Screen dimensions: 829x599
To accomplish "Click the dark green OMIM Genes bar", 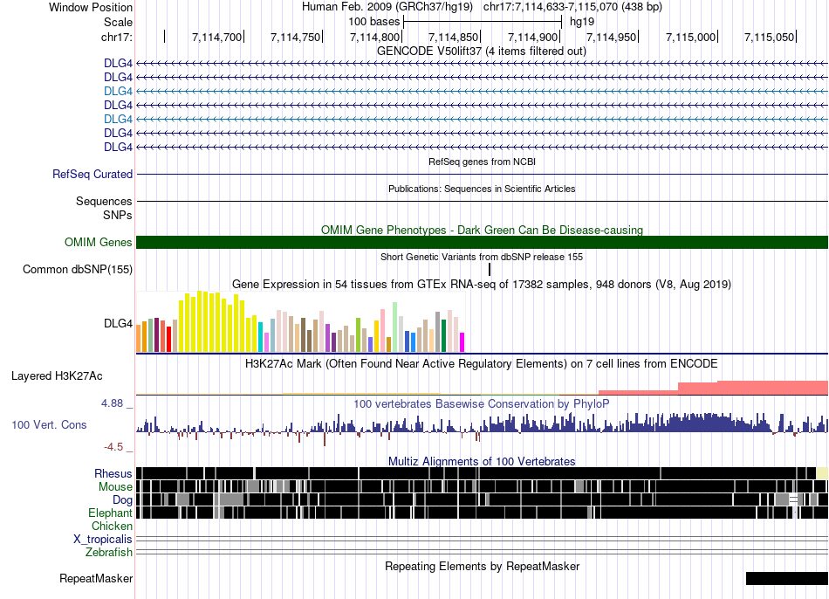I will point(483,243).
